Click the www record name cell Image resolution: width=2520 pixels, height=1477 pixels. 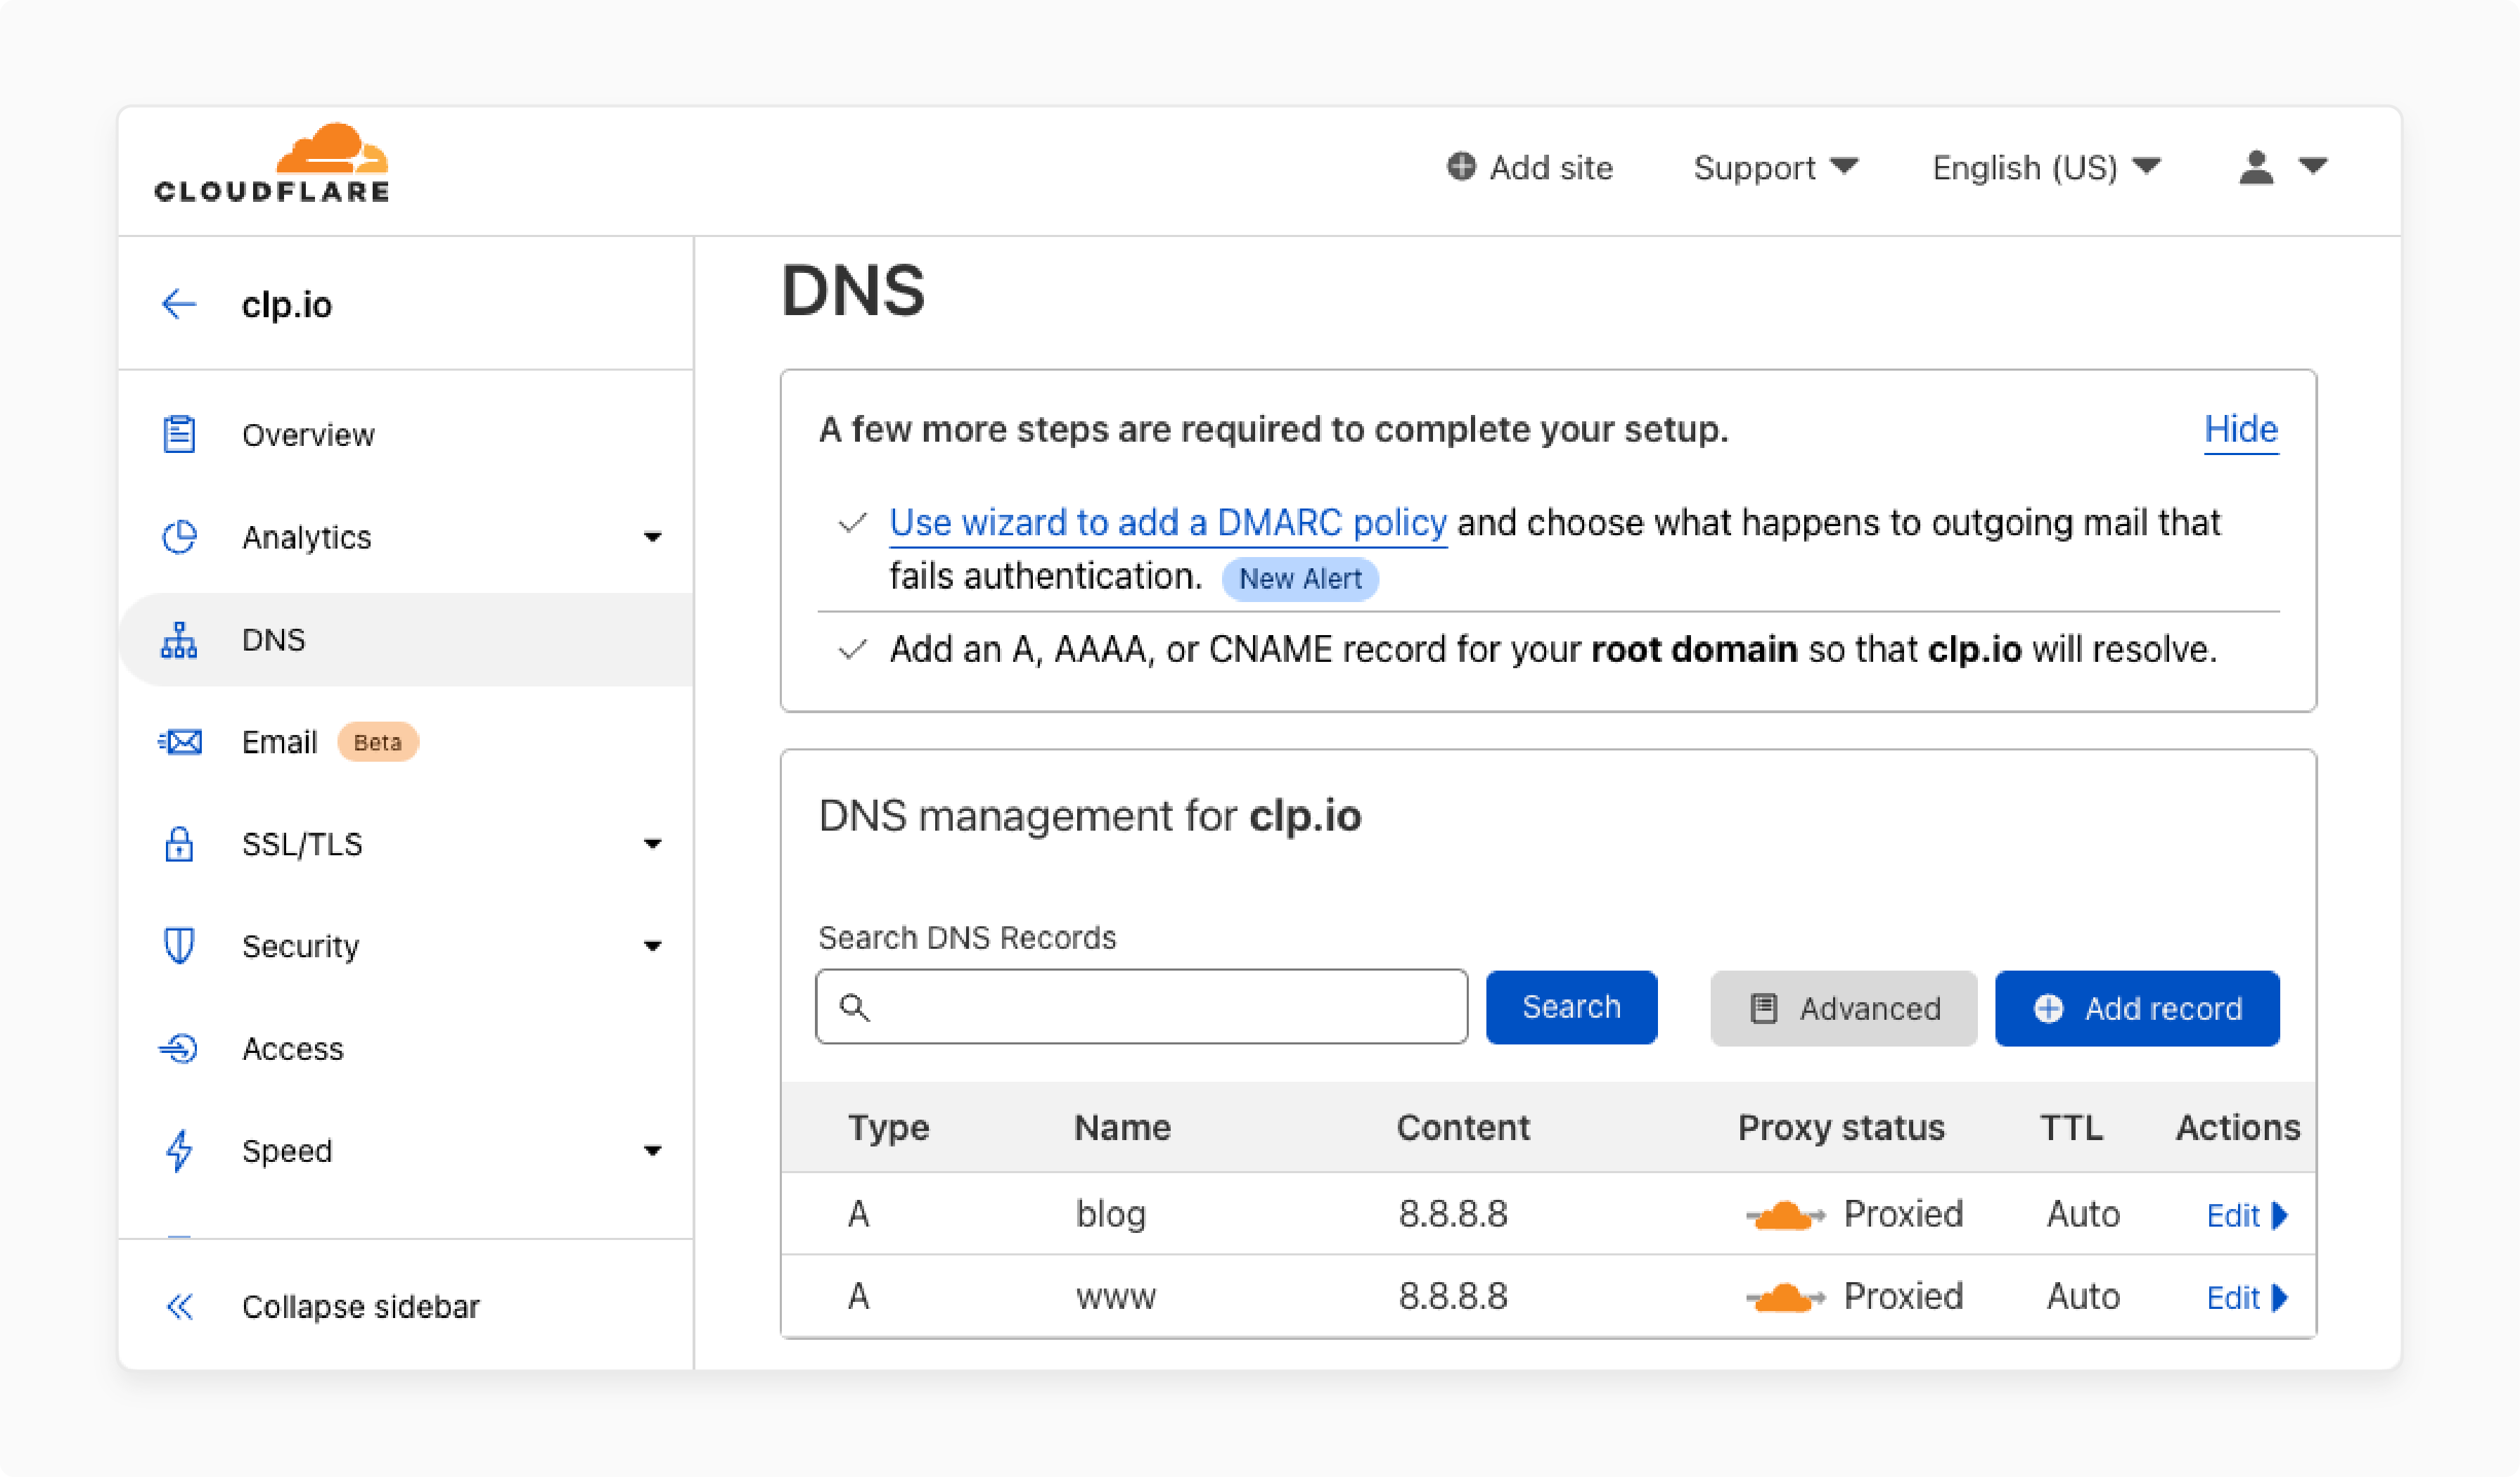coord(1116,1297)
